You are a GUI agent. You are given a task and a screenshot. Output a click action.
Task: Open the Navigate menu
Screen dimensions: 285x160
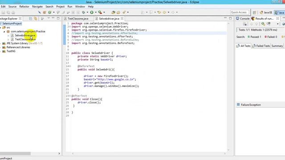point(37,7)
